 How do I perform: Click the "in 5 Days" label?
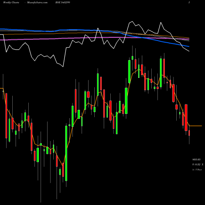197,170
